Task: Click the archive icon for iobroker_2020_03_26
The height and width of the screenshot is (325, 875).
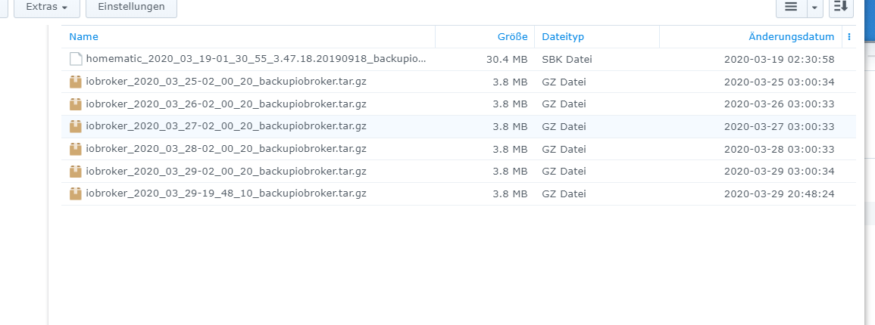Action: [76, 104]
